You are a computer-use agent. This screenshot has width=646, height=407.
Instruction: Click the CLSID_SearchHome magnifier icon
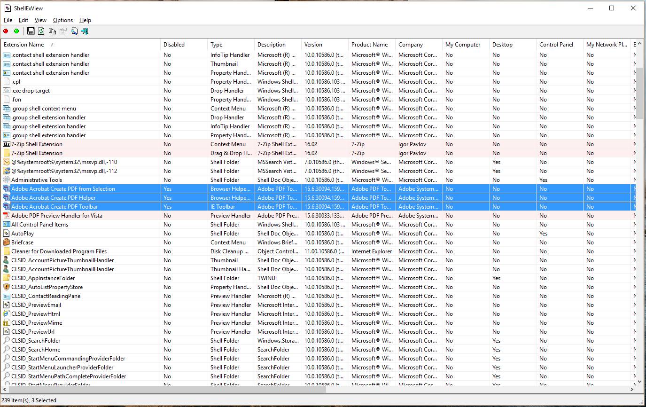point(7,350)
